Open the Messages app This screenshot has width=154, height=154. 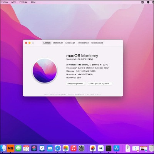18,148
